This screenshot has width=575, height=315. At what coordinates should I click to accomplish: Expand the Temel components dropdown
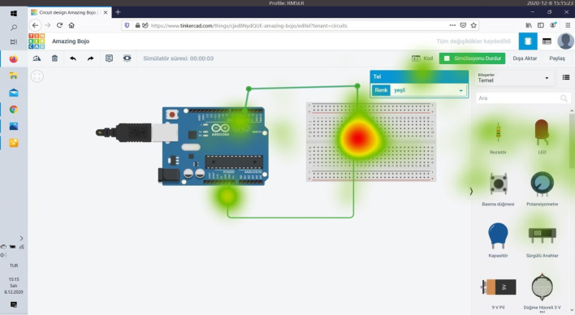(x=513, y=78)
